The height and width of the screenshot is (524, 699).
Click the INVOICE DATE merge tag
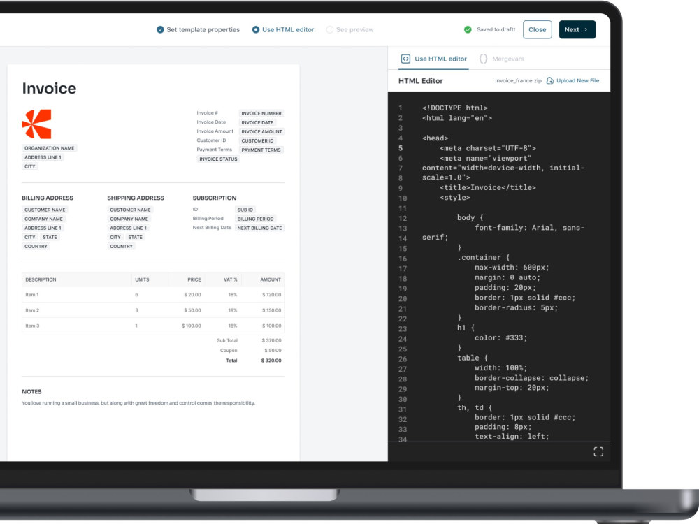(257, 122)
